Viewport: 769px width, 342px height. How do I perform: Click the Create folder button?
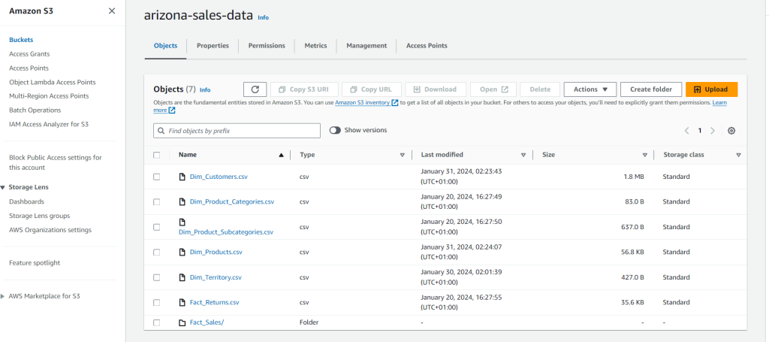650,89
